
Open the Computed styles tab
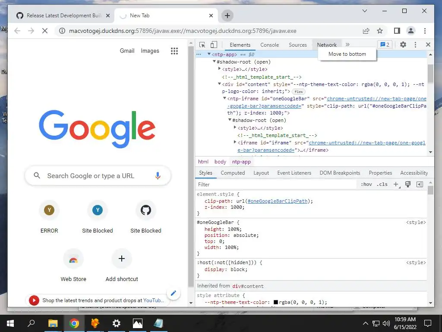tap(233, 173)
